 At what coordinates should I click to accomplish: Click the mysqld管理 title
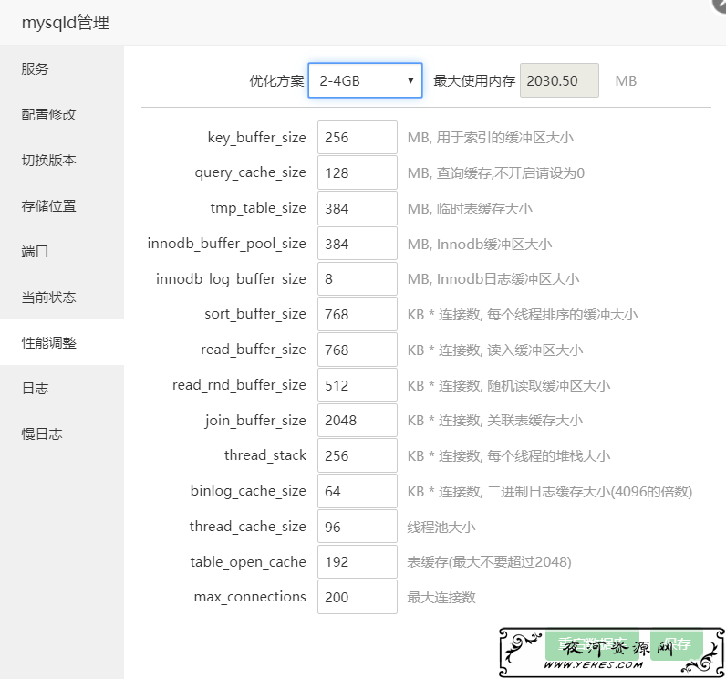pos(66,22)
